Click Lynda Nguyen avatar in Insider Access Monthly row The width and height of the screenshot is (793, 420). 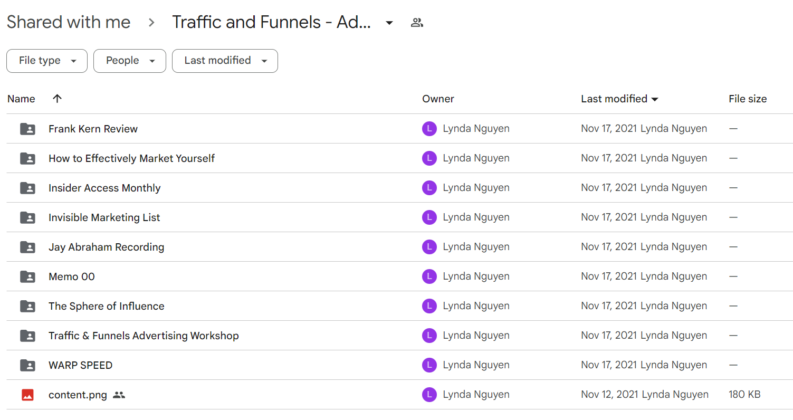(429, 188)
